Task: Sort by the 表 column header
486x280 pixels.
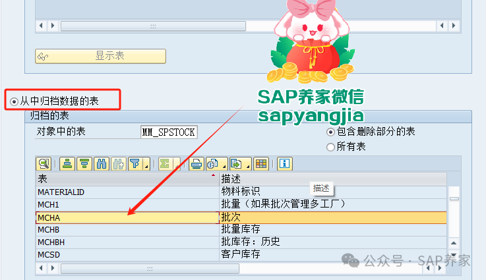Action: coord(127,179)
